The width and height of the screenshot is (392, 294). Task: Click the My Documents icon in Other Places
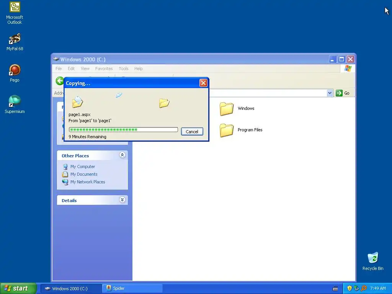pyautogui.click(x=65, y=174)
